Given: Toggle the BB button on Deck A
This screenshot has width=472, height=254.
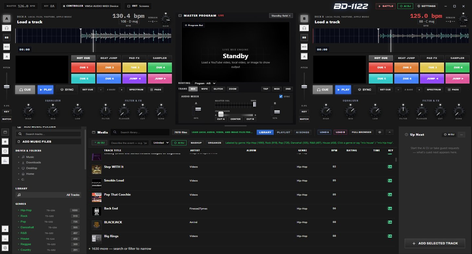Looking at the screenshot, I should click(x=7, y=38).
